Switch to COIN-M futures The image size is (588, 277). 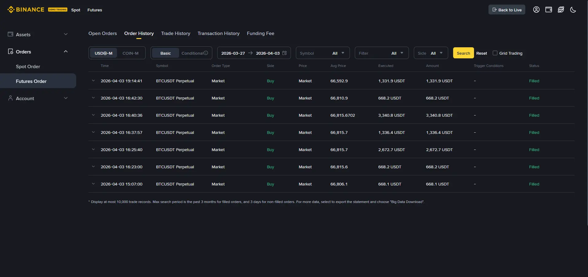(x=131, y=53)
